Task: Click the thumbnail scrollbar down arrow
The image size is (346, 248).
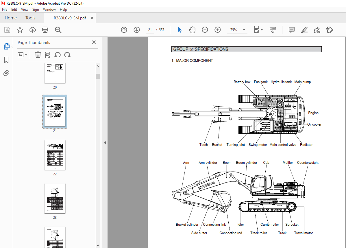Action: 98,245
